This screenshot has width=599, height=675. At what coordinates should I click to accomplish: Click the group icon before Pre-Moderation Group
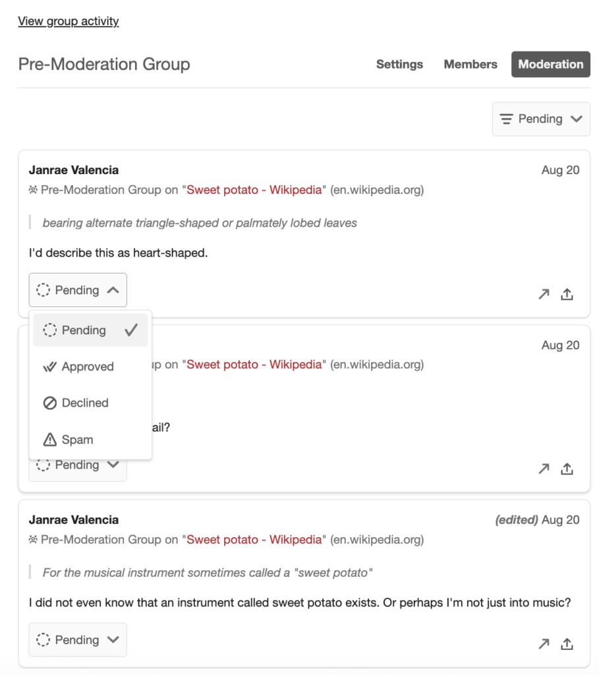tap(33, 190)
